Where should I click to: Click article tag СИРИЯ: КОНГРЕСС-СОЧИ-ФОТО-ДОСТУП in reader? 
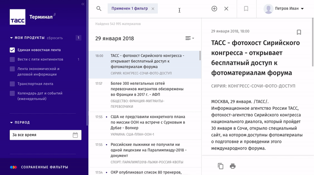[x=253, y=86]
